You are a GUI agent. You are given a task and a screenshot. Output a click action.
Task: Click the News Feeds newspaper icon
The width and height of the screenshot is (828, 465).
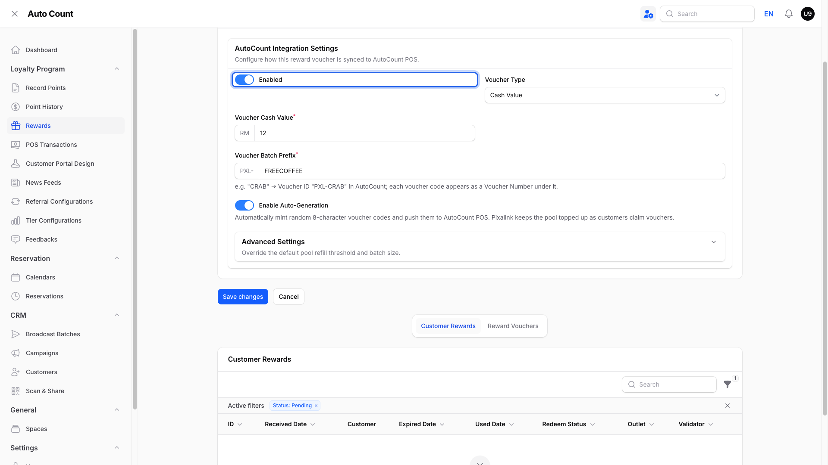16,183
